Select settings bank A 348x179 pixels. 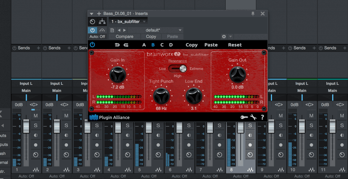[x=144, y=45]
